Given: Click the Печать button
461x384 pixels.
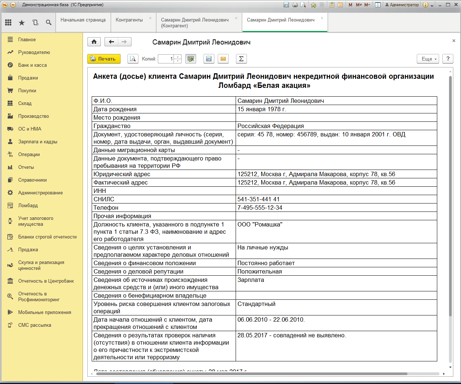Looking at the screenshot, I should (104, 59).
